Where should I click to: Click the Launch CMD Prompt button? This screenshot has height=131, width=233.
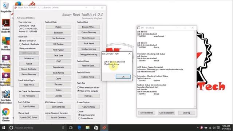point(29,118)
